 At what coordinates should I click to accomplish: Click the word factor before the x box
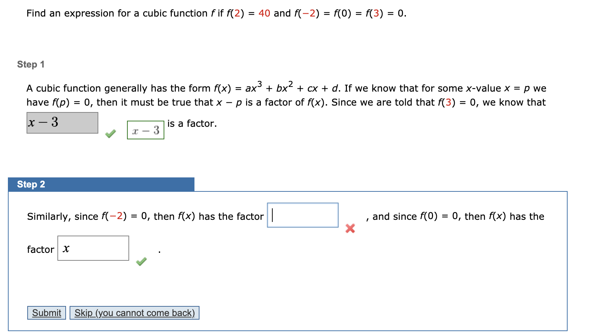41,249
